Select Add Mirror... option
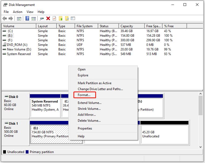This screenshot has height=163, width=205. (x=103, y=115)
